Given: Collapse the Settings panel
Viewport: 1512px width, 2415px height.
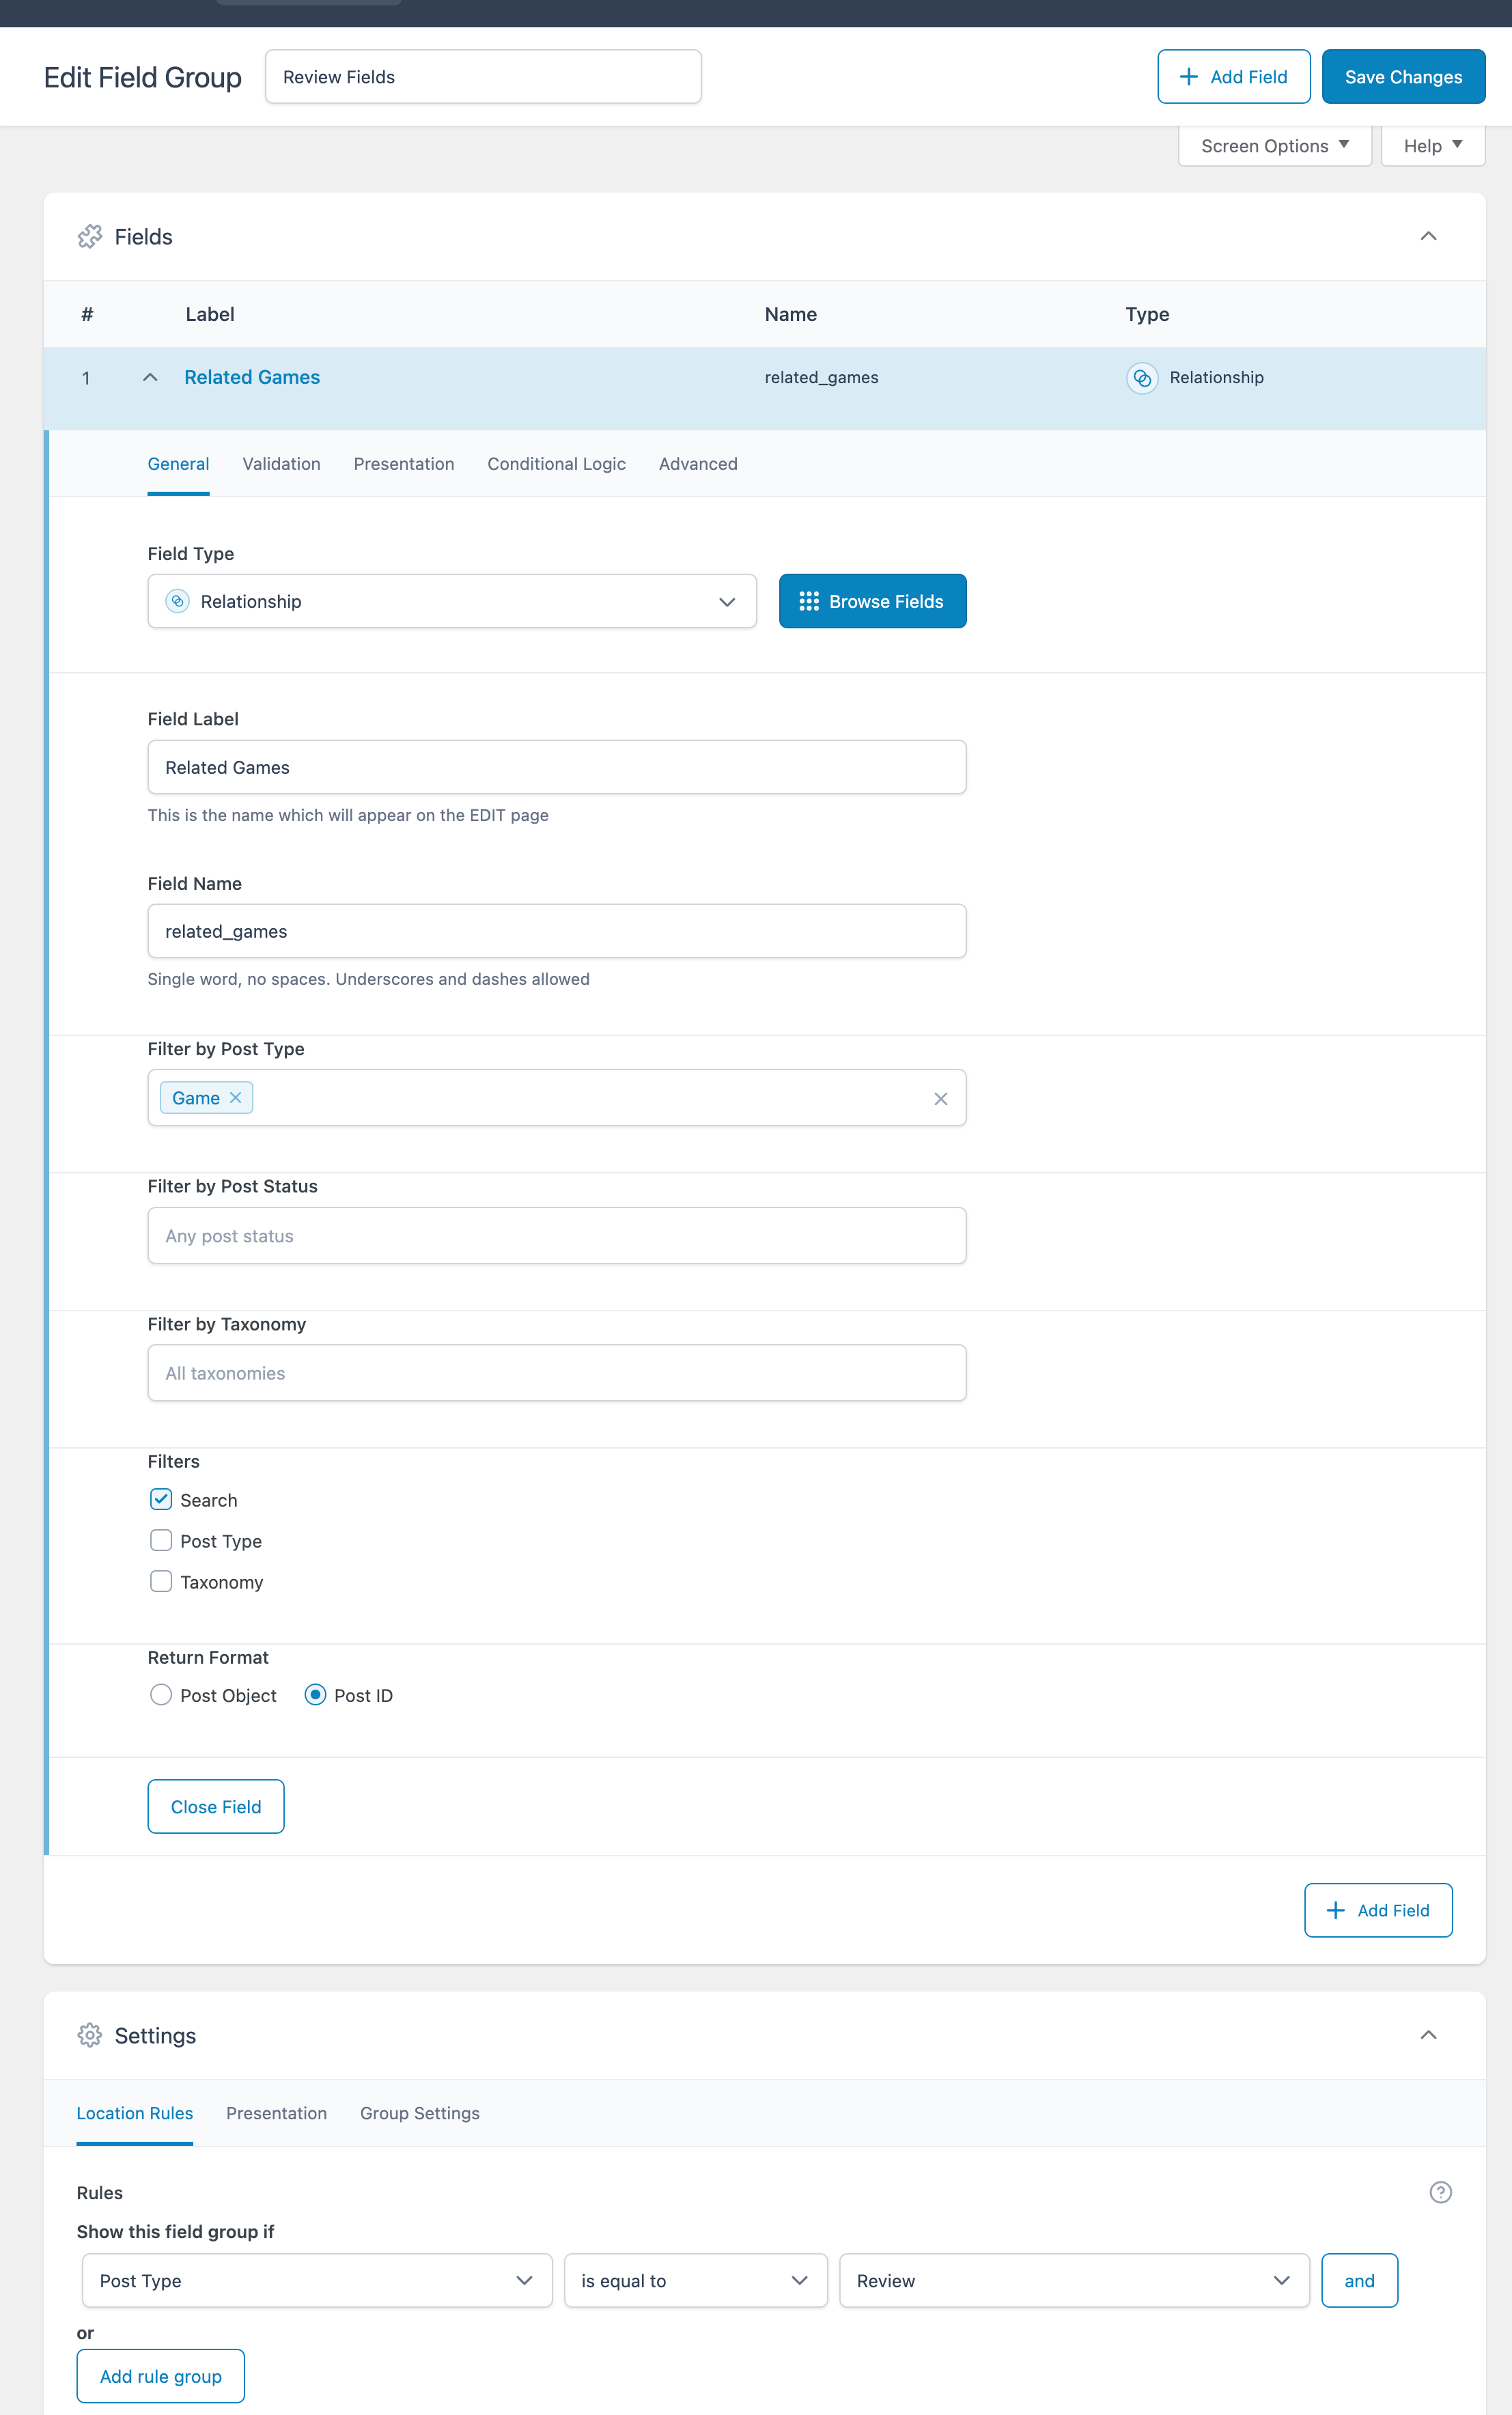Looking at the screenshot, I should click(x=1428, y=2035).
